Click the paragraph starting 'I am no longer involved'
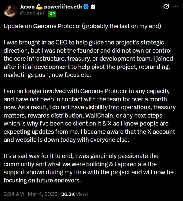This screenshot has height=201, width=183. 90,115
